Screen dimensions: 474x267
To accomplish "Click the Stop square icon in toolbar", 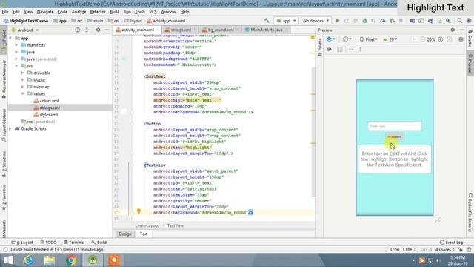I will 401,21.
